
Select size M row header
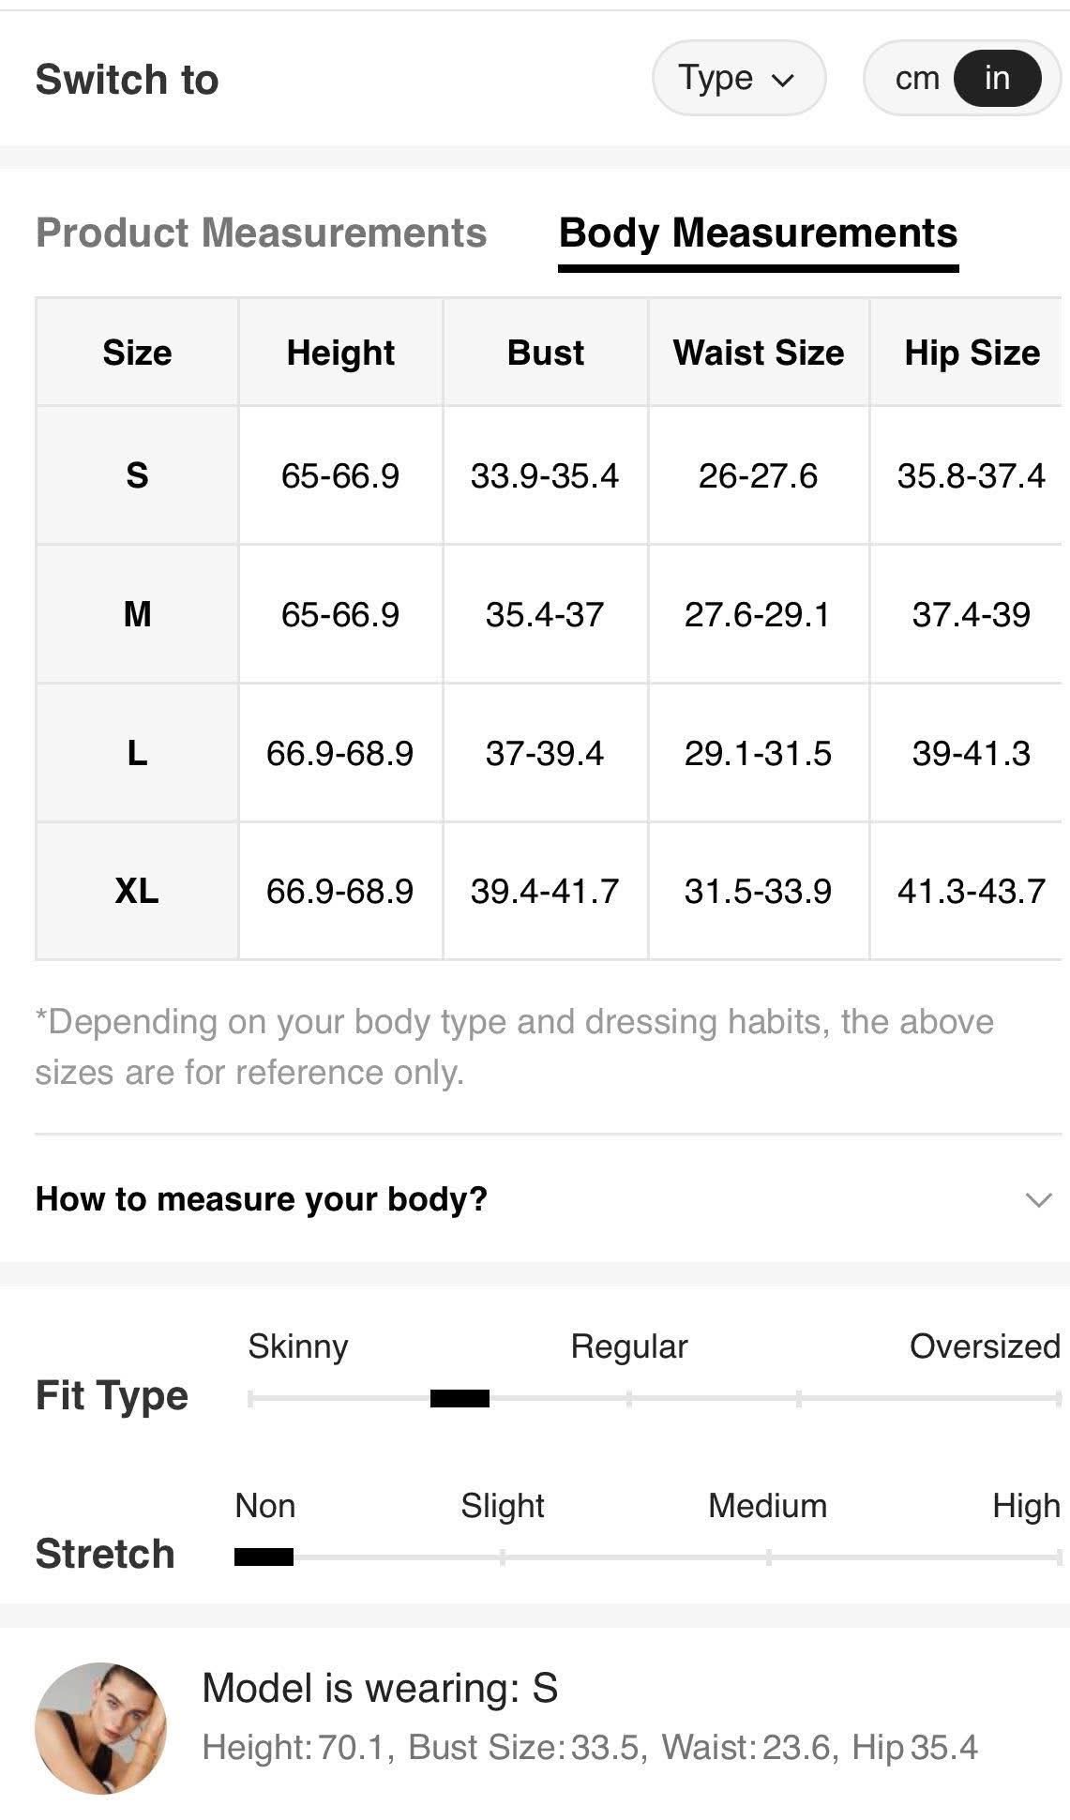pos(137,614)
